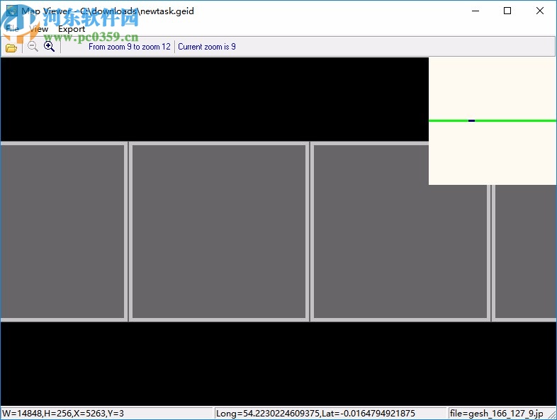This screenshot has width=557, height=420.
Task: Click the zoom in magnifier icon
Action: tap(49, 47)
